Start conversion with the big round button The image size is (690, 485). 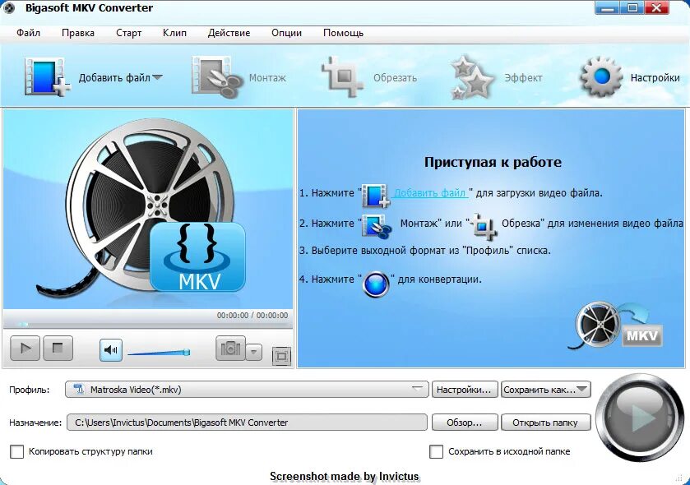point(641,418)
